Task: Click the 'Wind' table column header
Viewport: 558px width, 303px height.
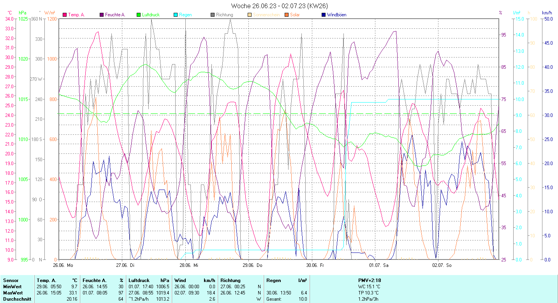Action: coord(180,280)
